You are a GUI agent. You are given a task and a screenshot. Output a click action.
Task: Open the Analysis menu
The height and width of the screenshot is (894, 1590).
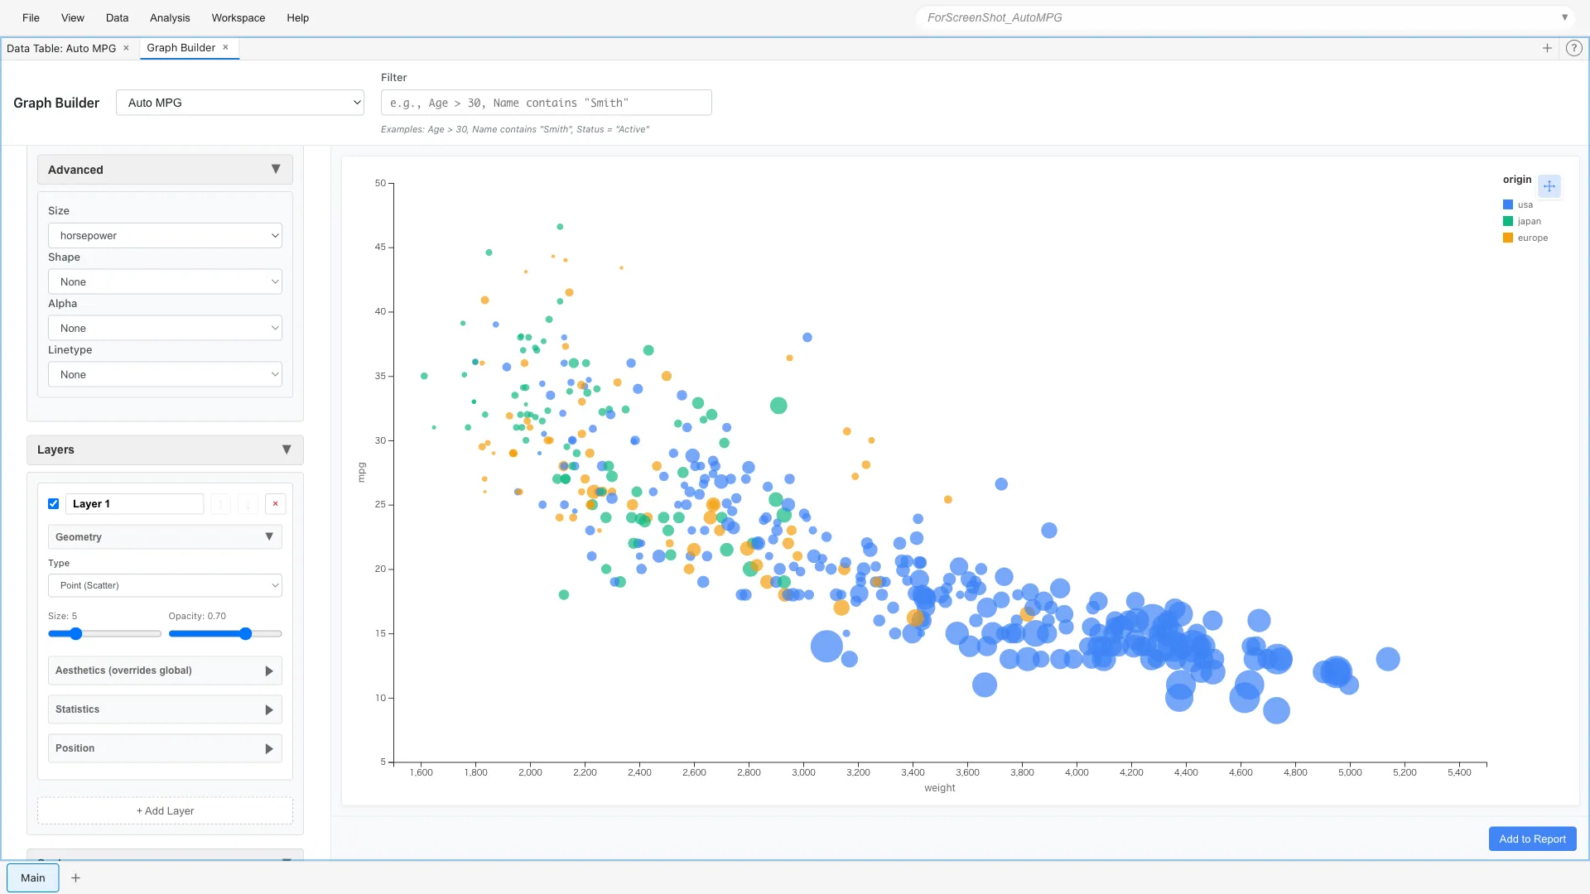click(169, 17)
